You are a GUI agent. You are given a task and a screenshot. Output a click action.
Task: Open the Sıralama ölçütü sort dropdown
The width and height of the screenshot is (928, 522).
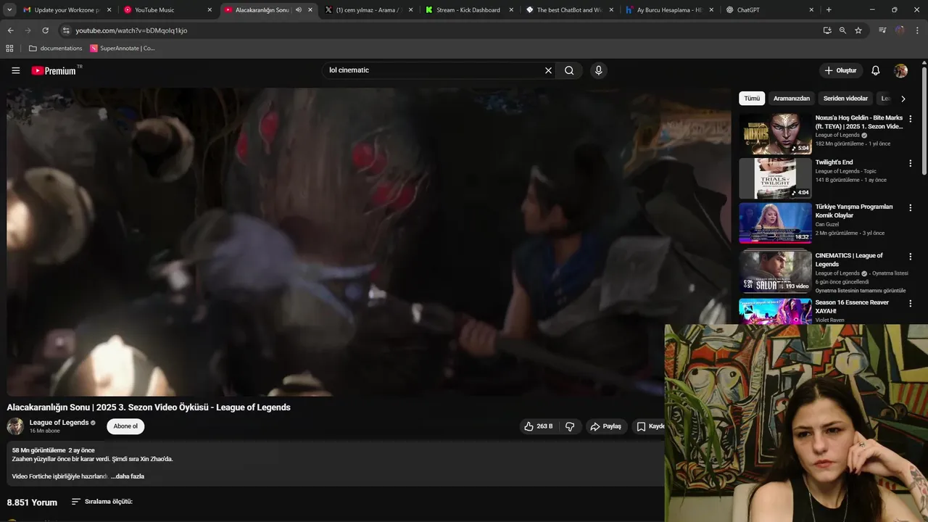click(x=102, y=502)
